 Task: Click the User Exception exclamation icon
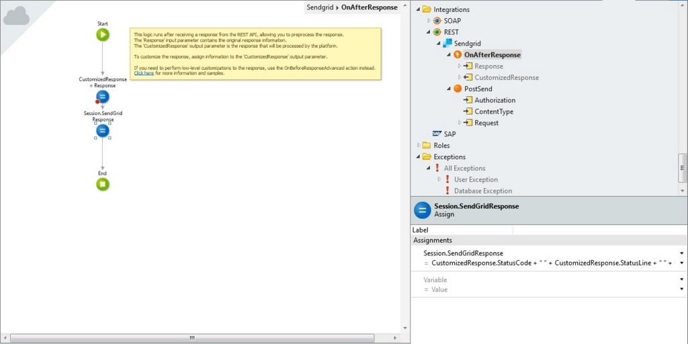(x=447, y=179)
